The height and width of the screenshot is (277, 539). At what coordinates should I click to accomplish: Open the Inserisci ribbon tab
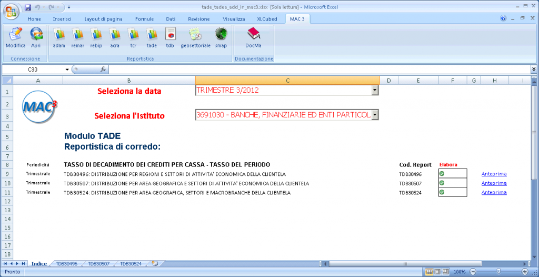[62, 19]
